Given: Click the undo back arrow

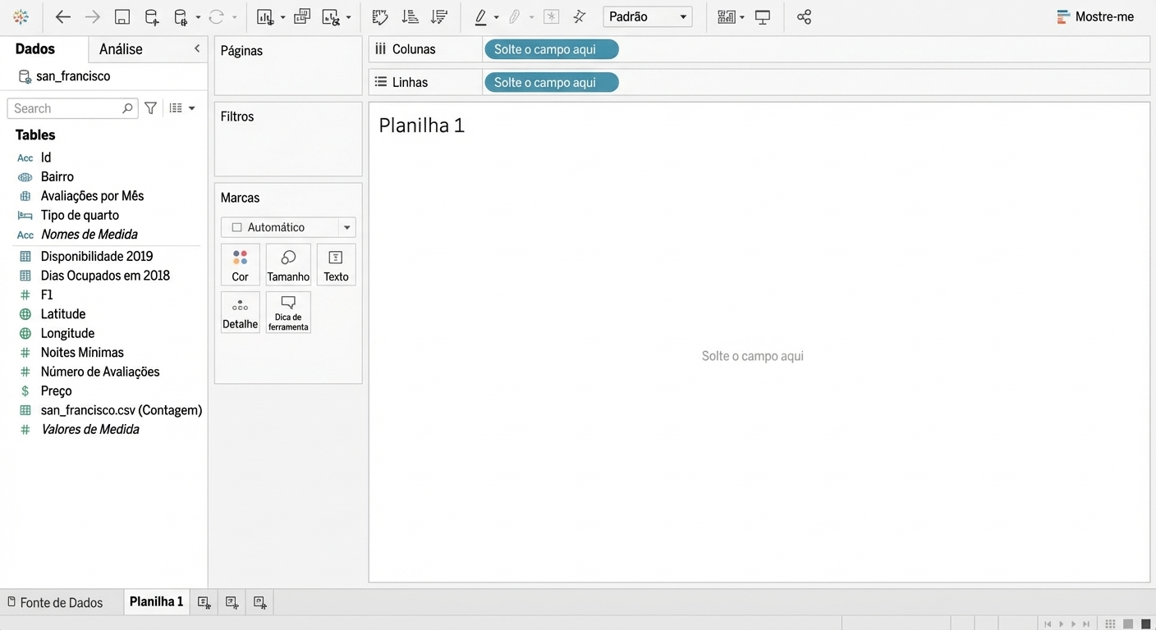Looking at the screenshot, I should (x=62, y=16).
